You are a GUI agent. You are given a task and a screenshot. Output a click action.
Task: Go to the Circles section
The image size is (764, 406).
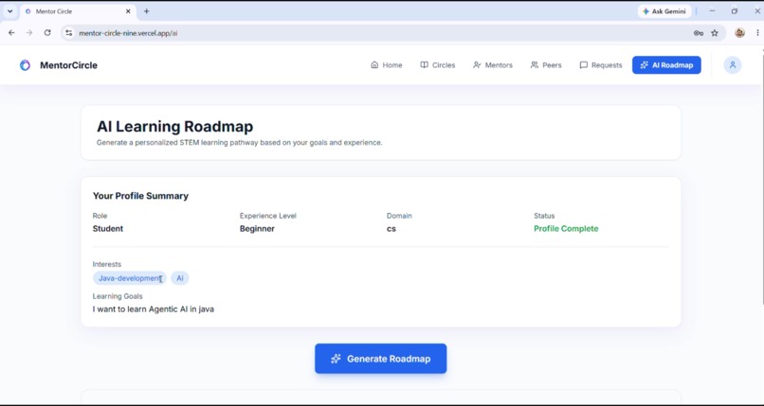[438, 65]
